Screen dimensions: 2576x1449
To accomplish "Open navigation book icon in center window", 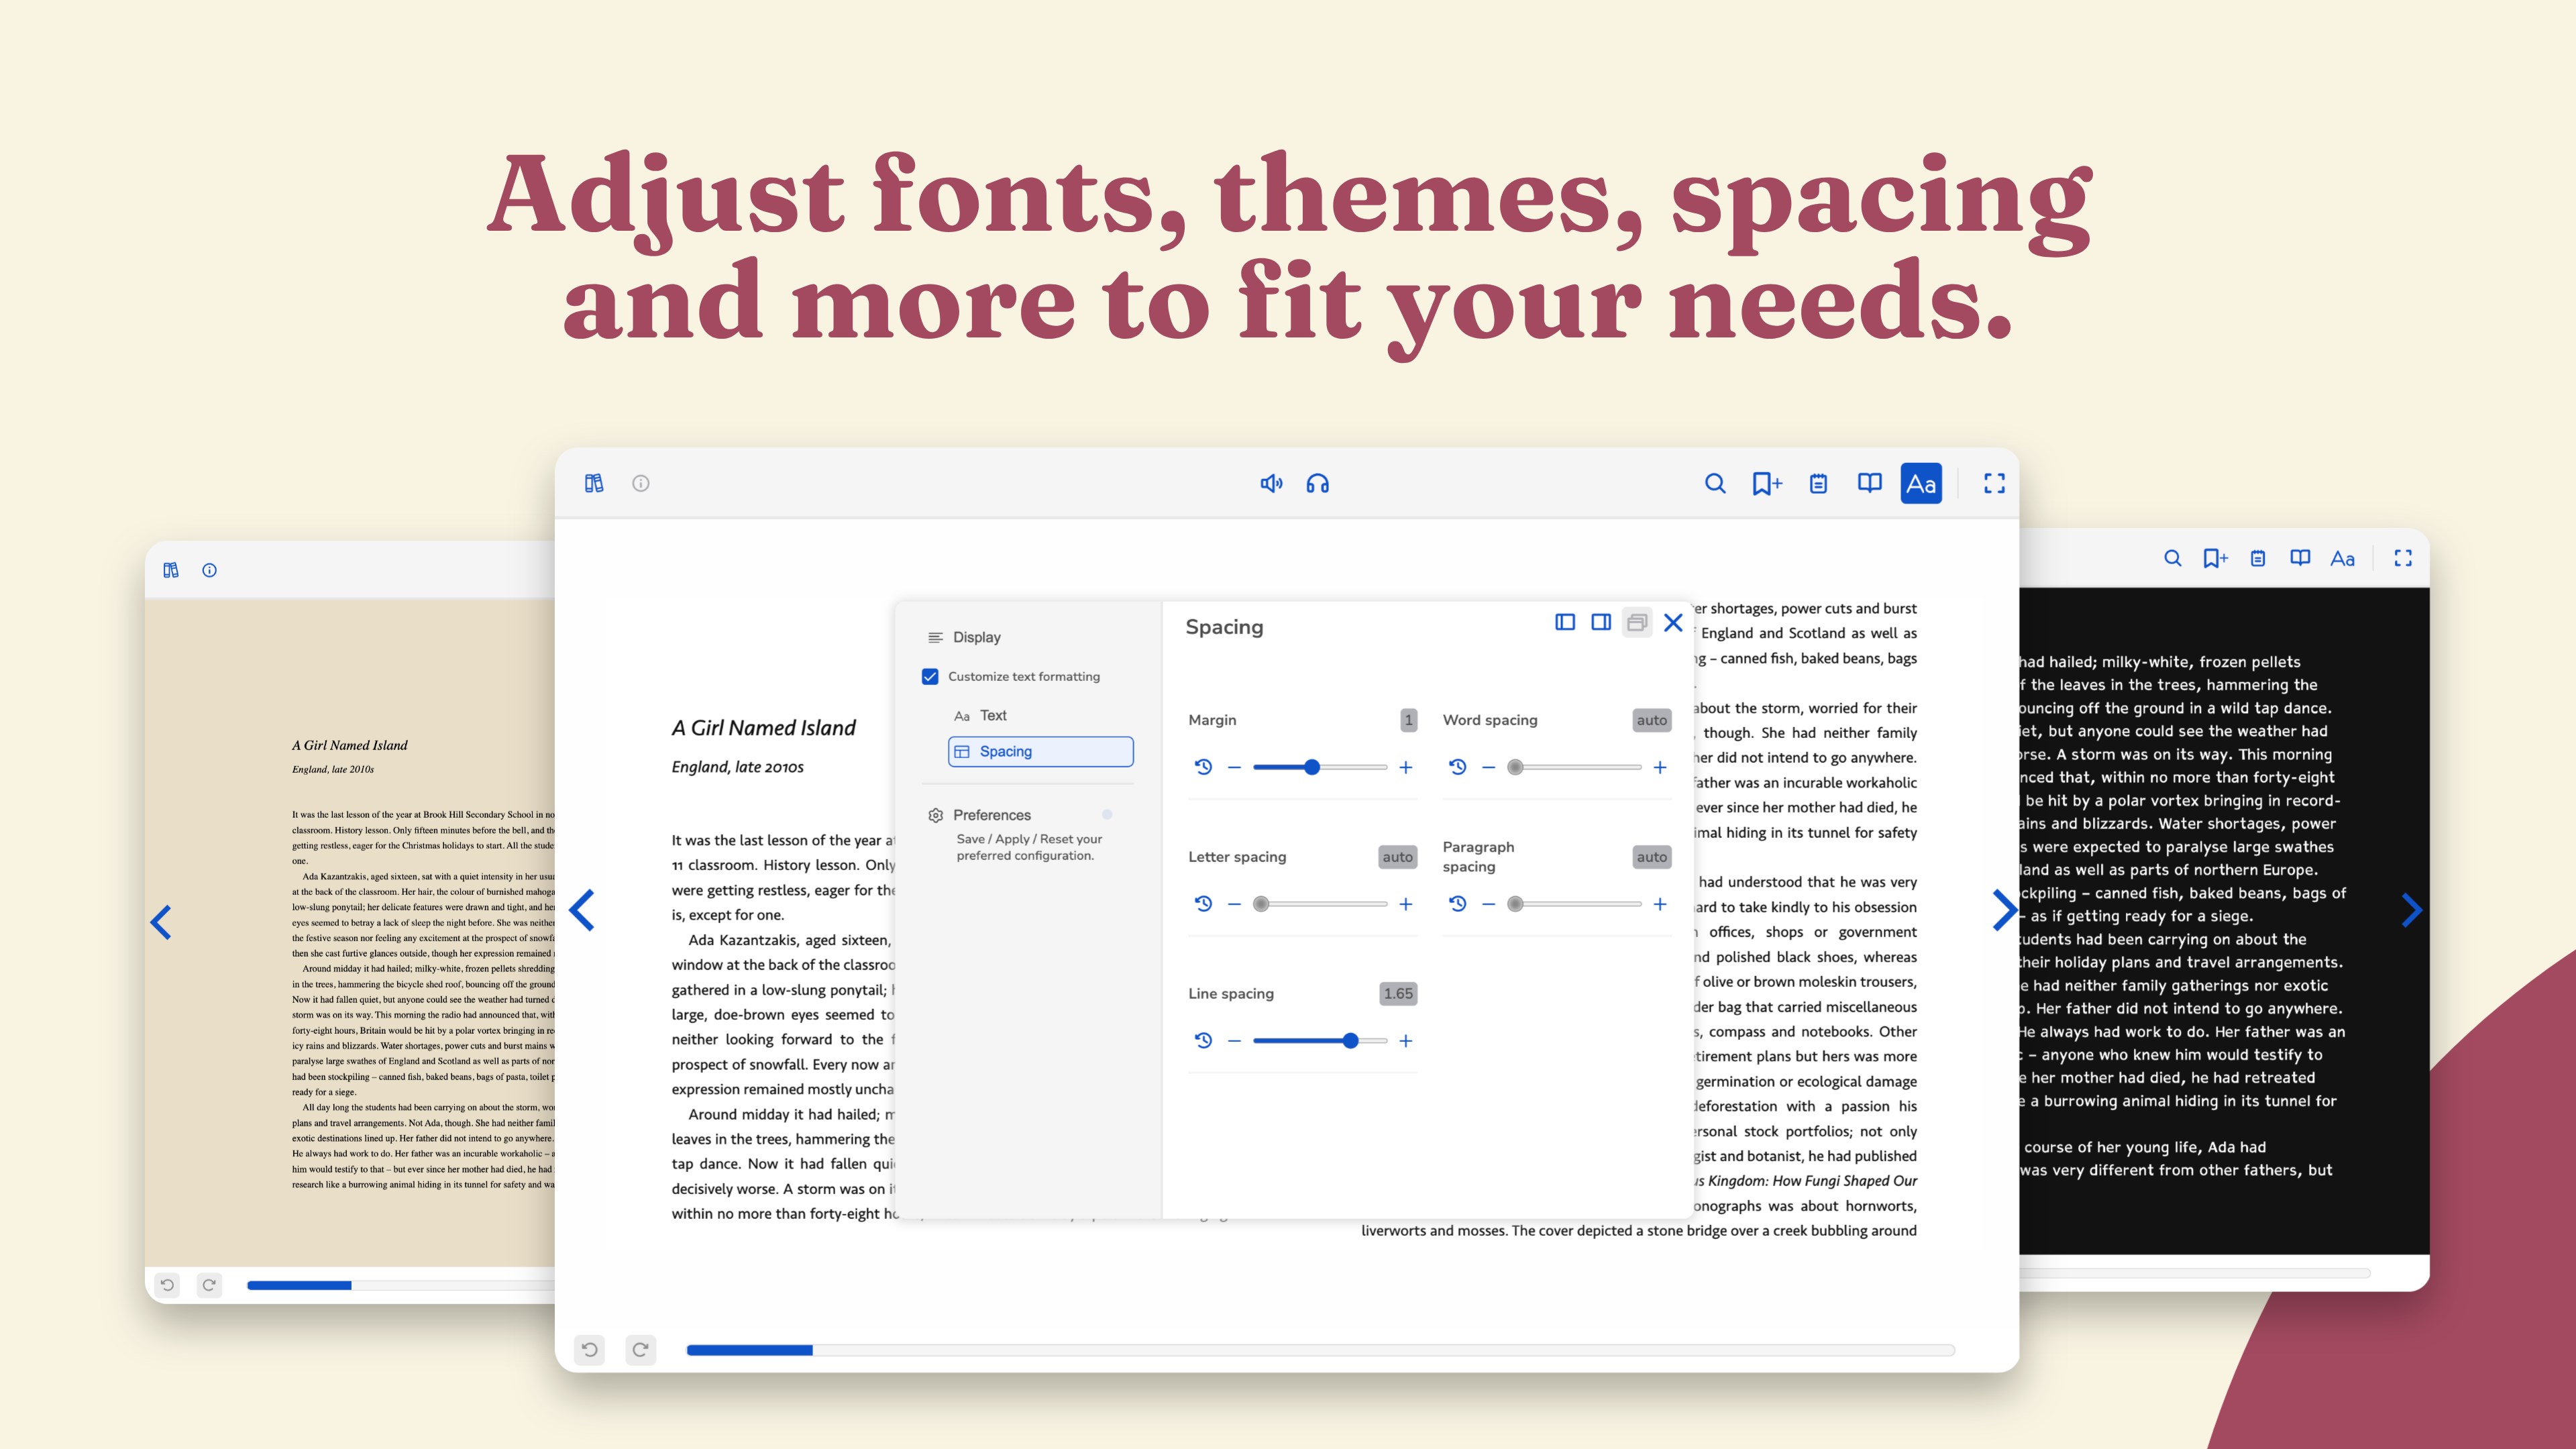I will [1869, 484].
